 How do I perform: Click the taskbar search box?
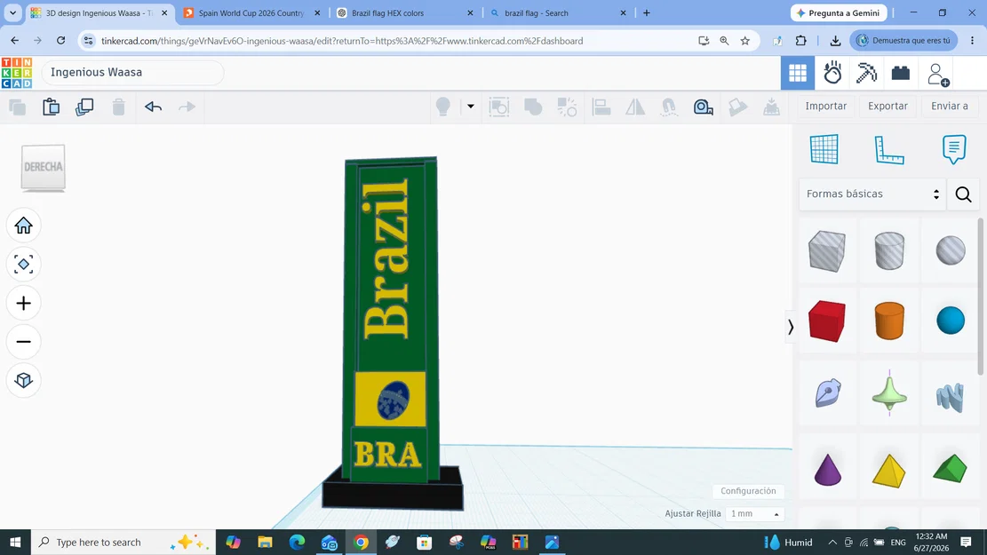[x=123, y=542]
